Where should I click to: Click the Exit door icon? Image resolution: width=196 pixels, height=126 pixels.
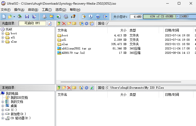pyautogui.click(x=105, y=17)
